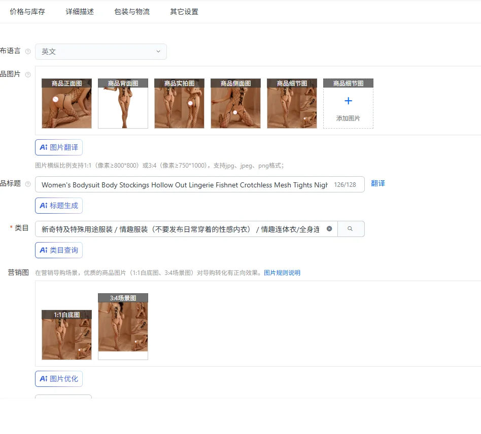This screenshot has height=434, width=481.
Task: Click help icon next to 语言 label
Action: tap(28, 51)
